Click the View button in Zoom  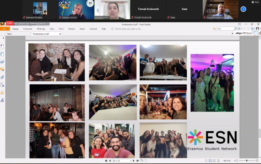(x=255, y=2)
